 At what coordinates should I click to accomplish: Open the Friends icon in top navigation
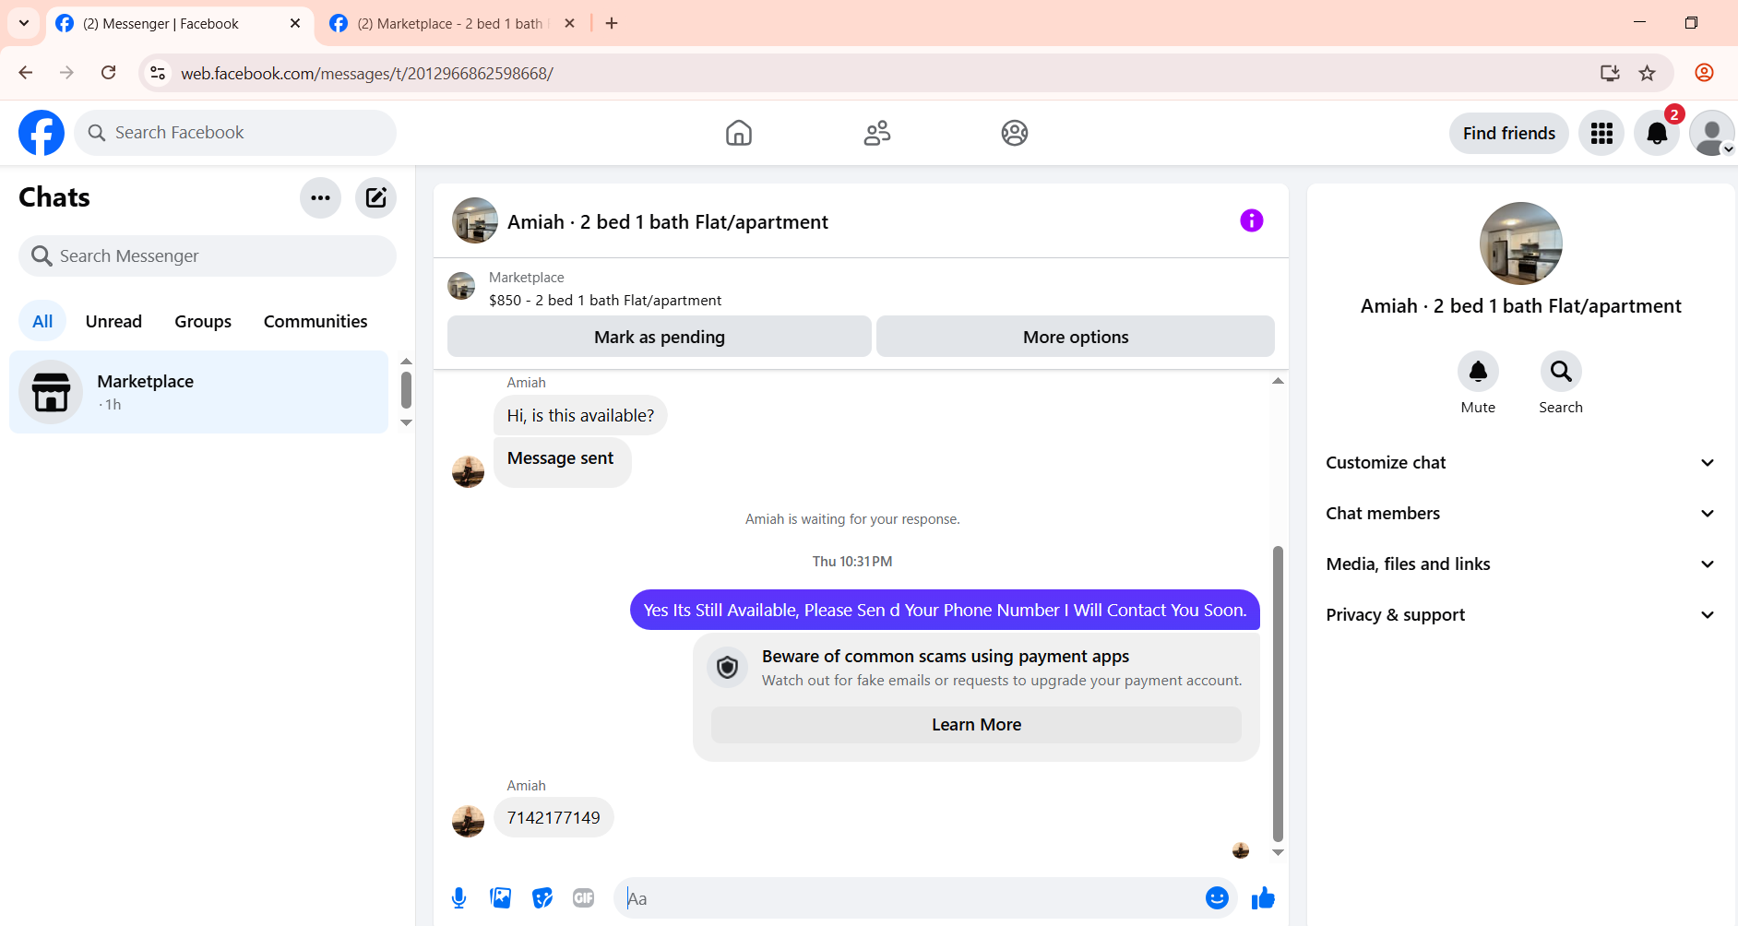tap(876, 133)
